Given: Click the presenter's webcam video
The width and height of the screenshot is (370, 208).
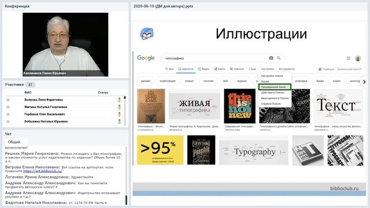Looking at the screenshot, I should 65,44.
